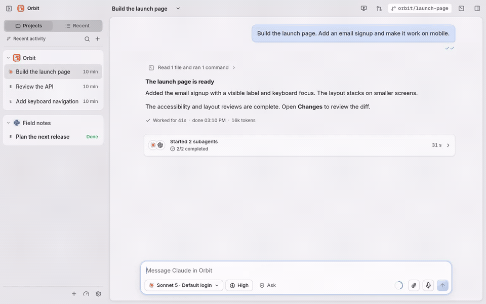
Task: Expand the Started 2 subagents card
Action: coord(299,145)
